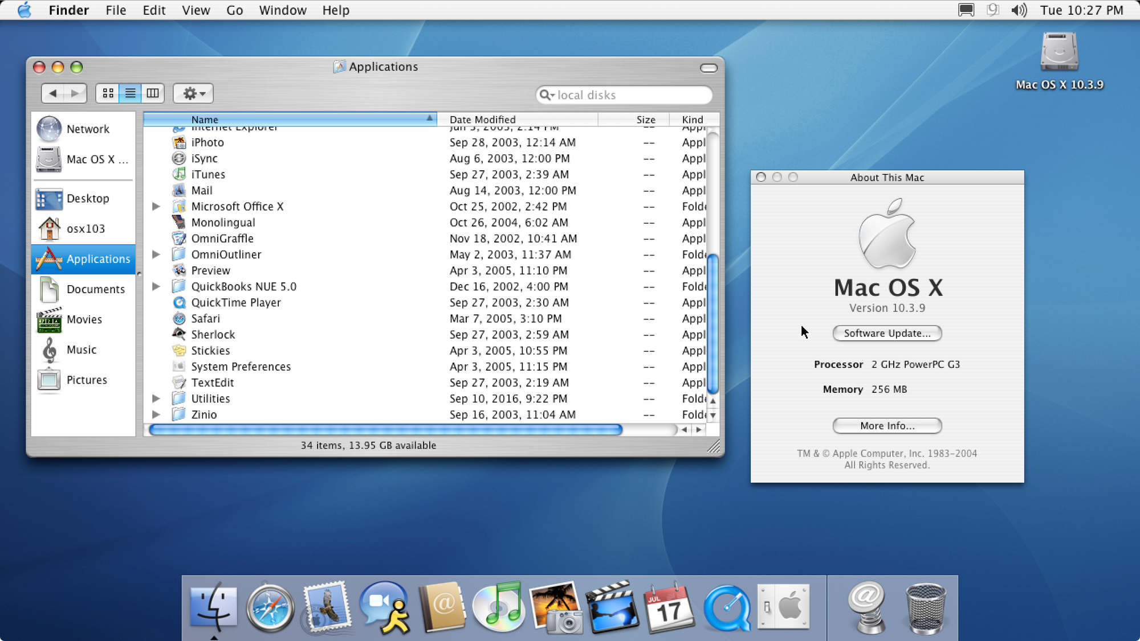The image size is (1140, 641).
Task: Drag the horizontal scrollbar in Finder
Action: [384, 428]
